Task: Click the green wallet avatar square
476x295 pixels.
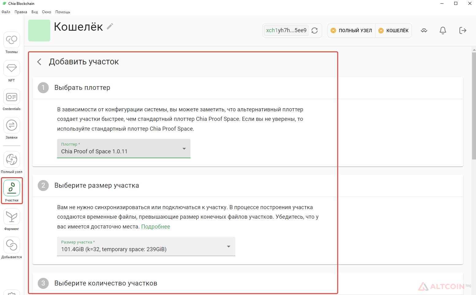Action: coord(39,30)
